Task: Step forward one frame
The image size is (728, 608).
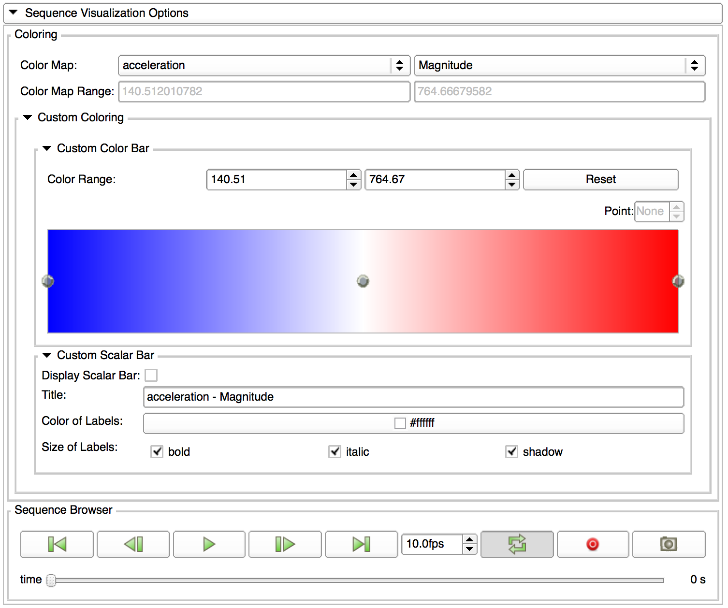Action: (x=285, y=544)
